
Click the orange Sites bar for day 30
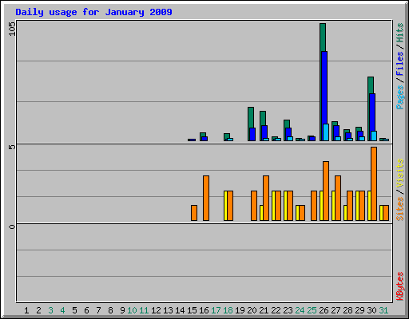[374, 183]
